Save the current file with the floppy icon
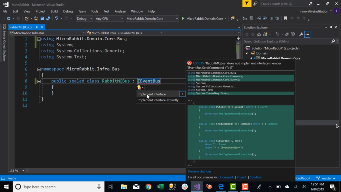Image resolution: width=341 pixels, height=192 pixels. (42, 18)
